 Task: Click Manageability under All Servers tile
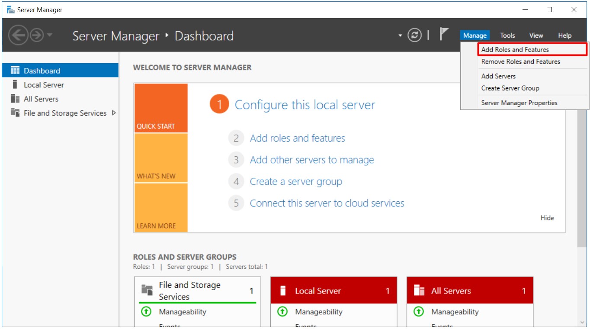point(455,312)
